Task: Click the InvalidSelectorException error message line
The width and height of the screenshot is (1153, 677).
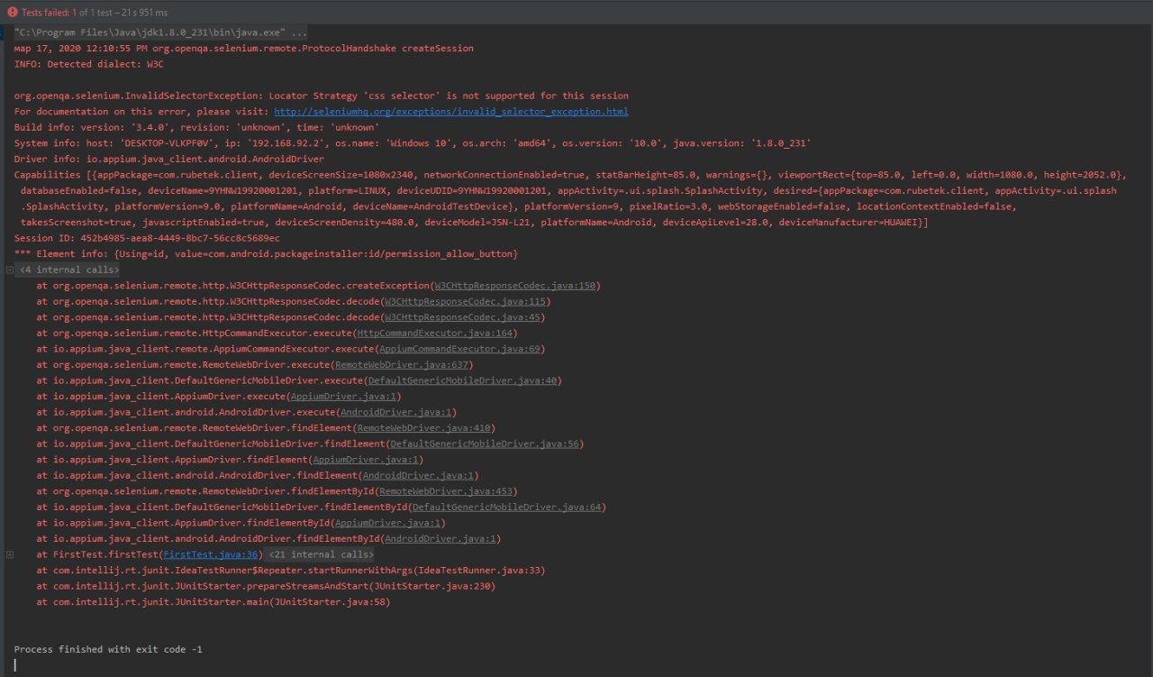Action: [x=322, y=96]
